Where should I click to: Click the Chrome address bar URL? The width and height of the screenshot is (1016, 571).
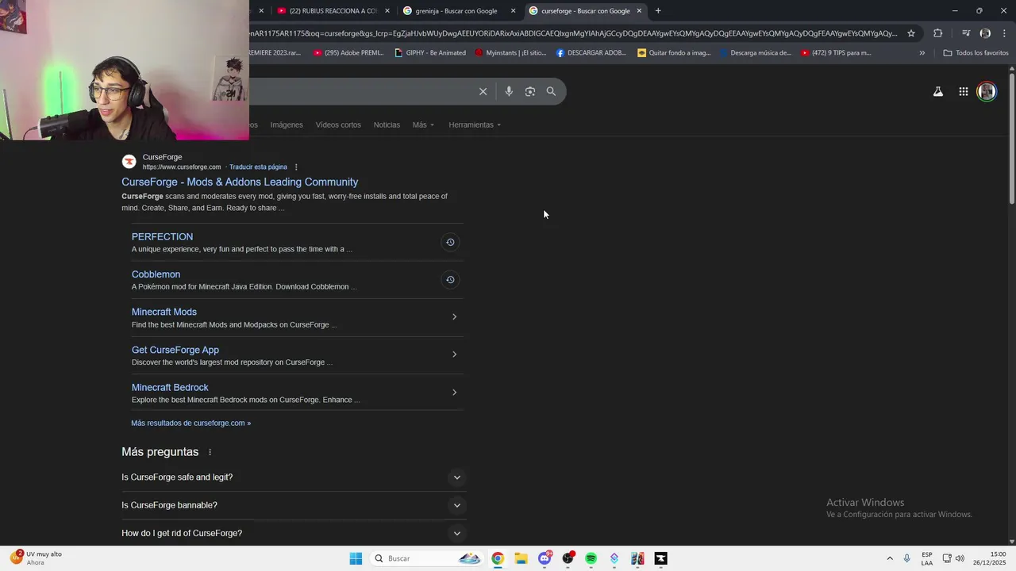coord(573,33)
